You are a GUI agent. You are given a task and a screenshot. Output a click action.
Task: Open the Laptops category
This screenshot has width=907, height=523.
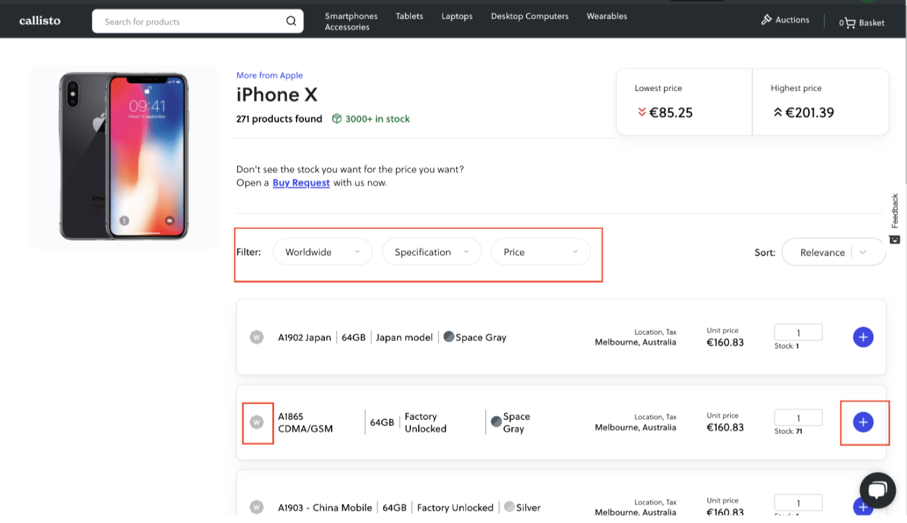click(456, 16)
